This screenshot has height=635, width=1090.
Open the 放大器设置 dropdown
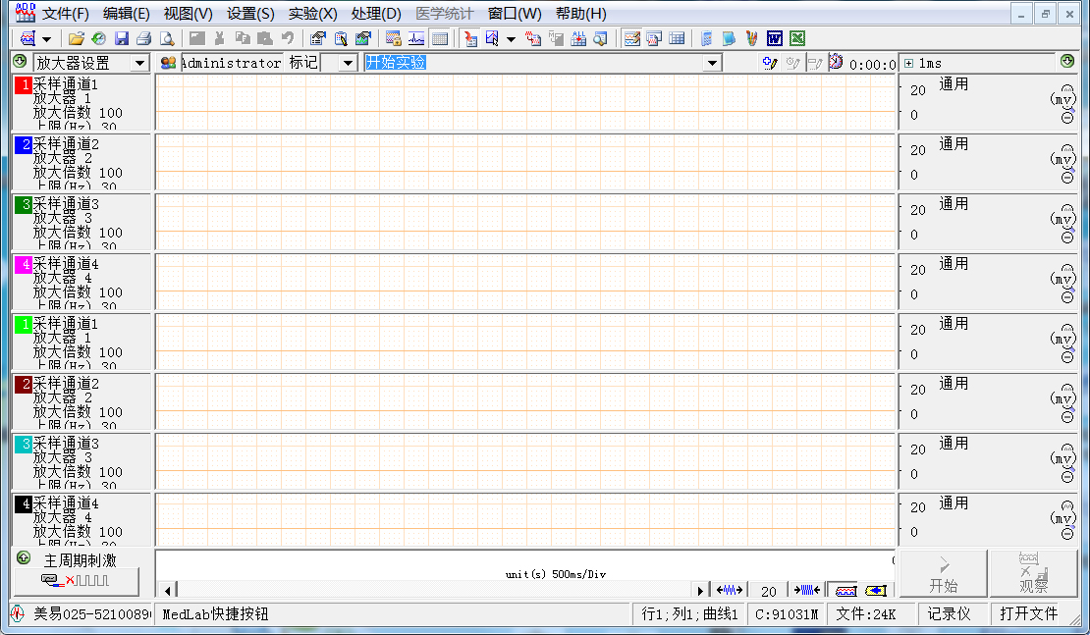pyautogui.click(x=139, y=63)
